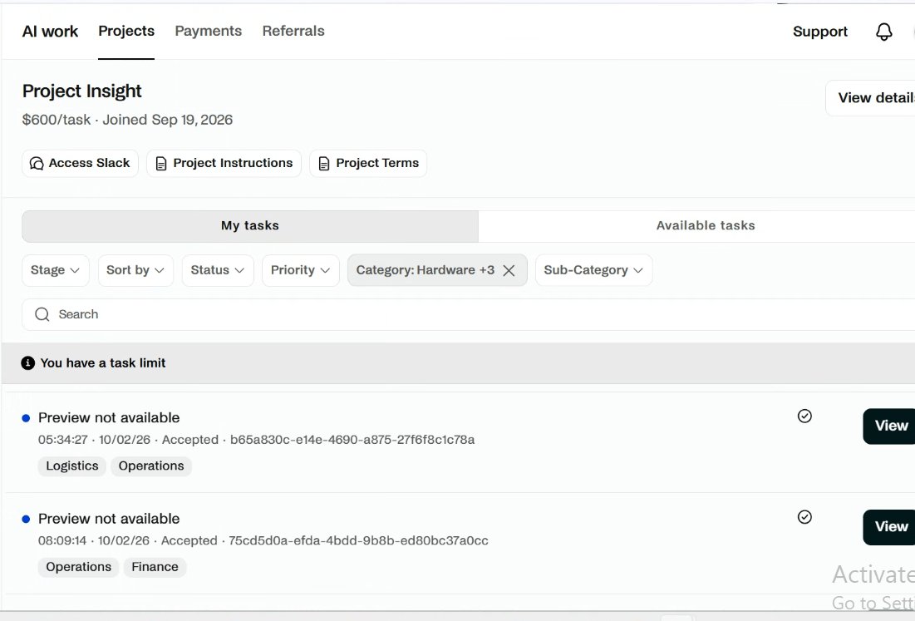Open Project Terms document
Image resolution: width=915 pixels, height=621 pixels.
coord(368,164)
